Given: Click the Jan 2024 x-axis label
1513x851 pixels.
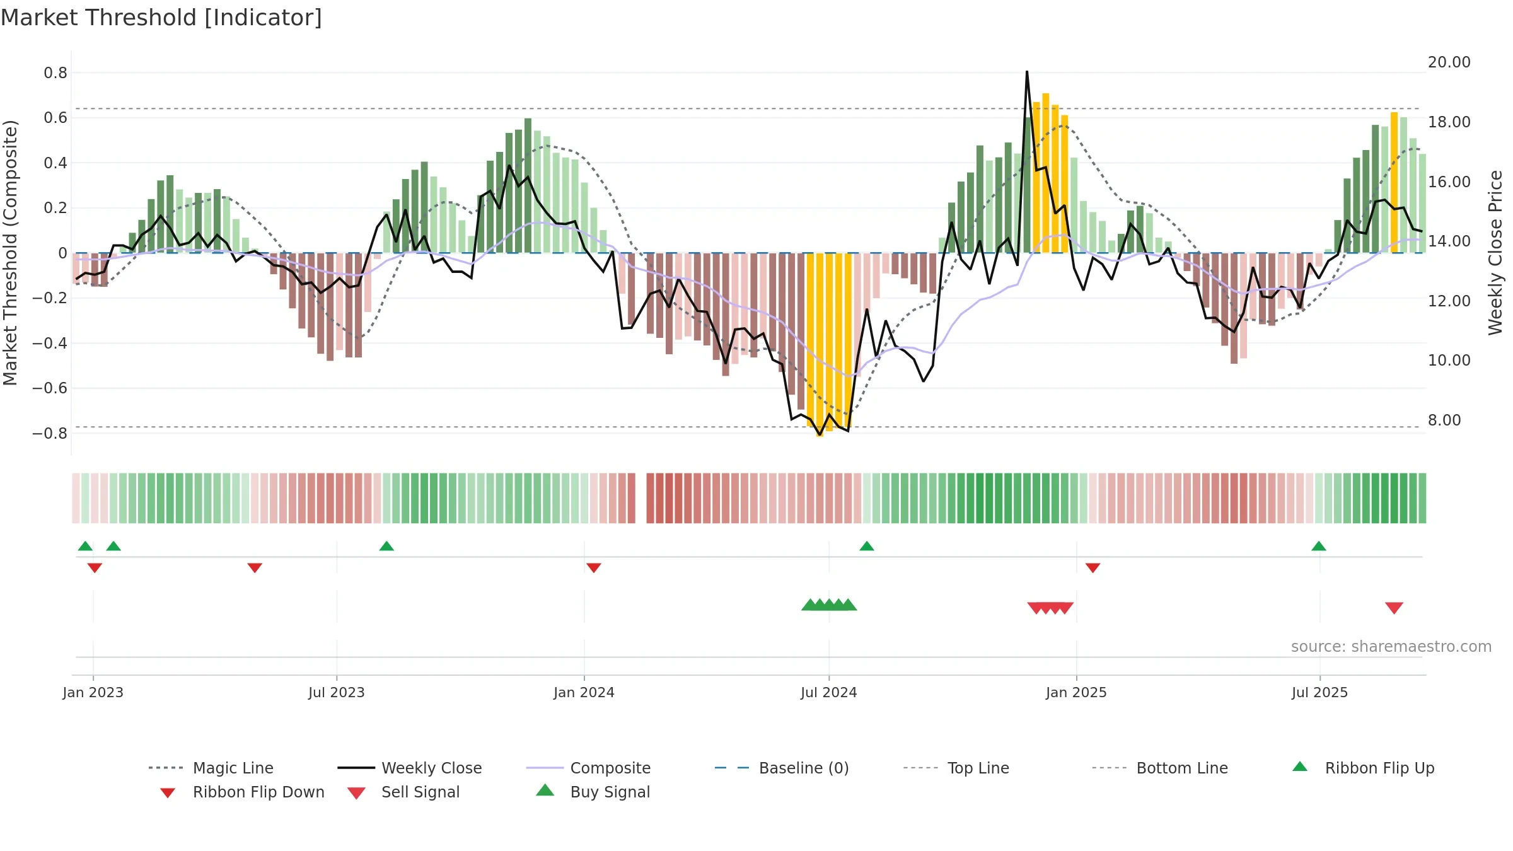Looking at the screenshot, I should (x=584, y=692).
